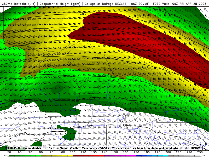Click the '160' value on the color scale

pyautogui.click(x=126, y=152)
